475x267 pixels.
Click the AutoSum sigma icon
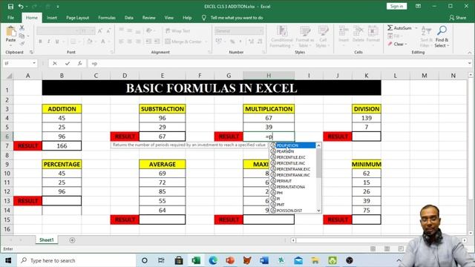pyautogui.click(x=390, y=28)
